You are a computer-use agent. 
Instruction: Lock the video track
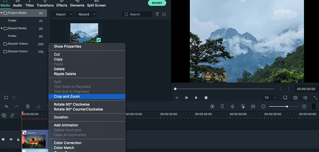click(18, 140)
